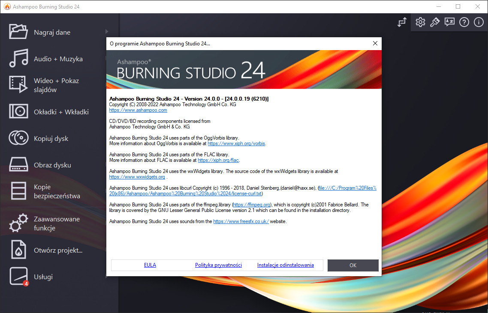Open the https://ffmpeg.org link
This screenshot has height=313, width=488.
(251, 205)
